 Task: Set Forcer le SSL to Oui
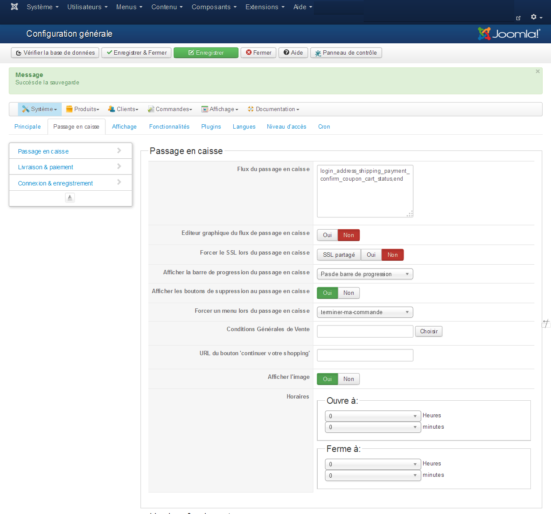[371, 255]
